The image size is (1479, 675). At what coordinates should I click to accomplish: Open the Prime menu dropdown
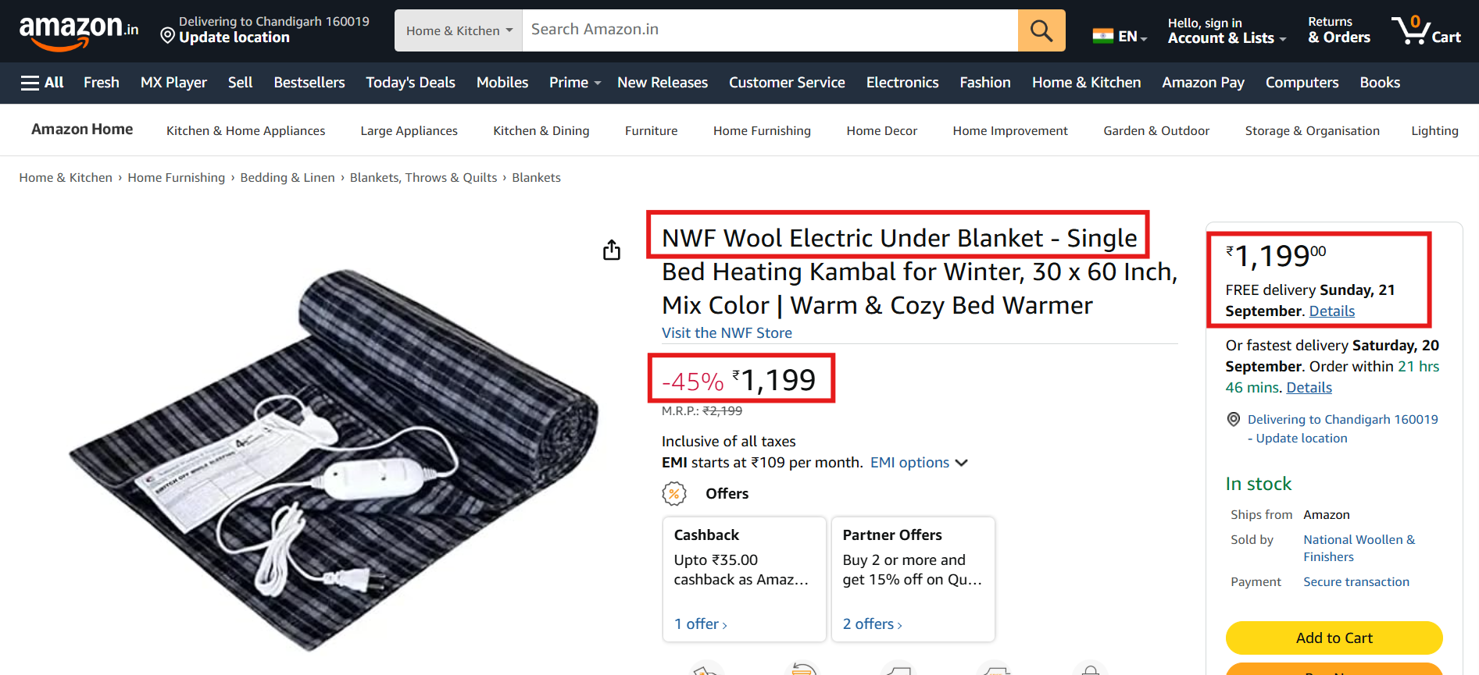coord(574,83)
